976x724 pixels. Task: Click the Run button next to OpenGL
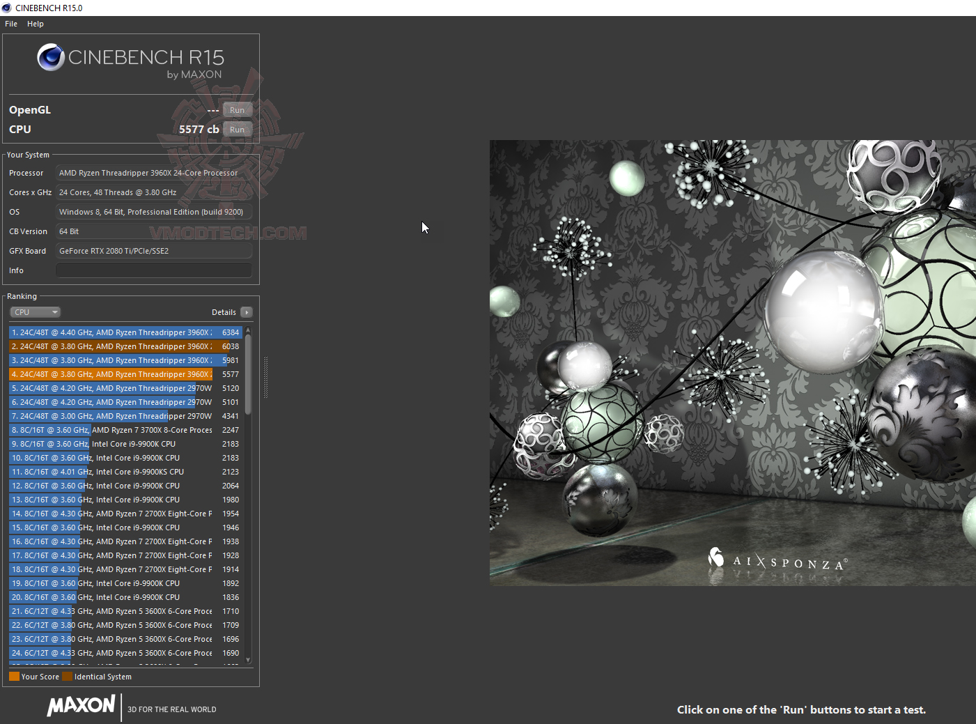(238, 110)
